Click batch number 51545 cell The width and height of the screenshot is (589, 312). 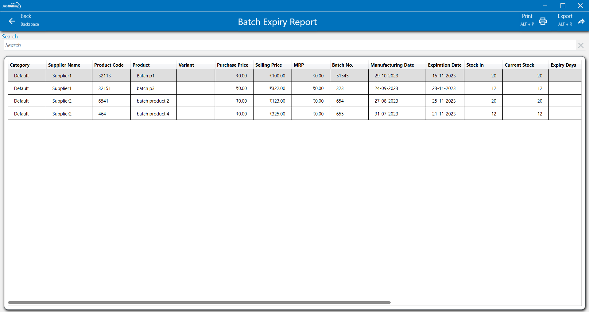coord(342,76)
